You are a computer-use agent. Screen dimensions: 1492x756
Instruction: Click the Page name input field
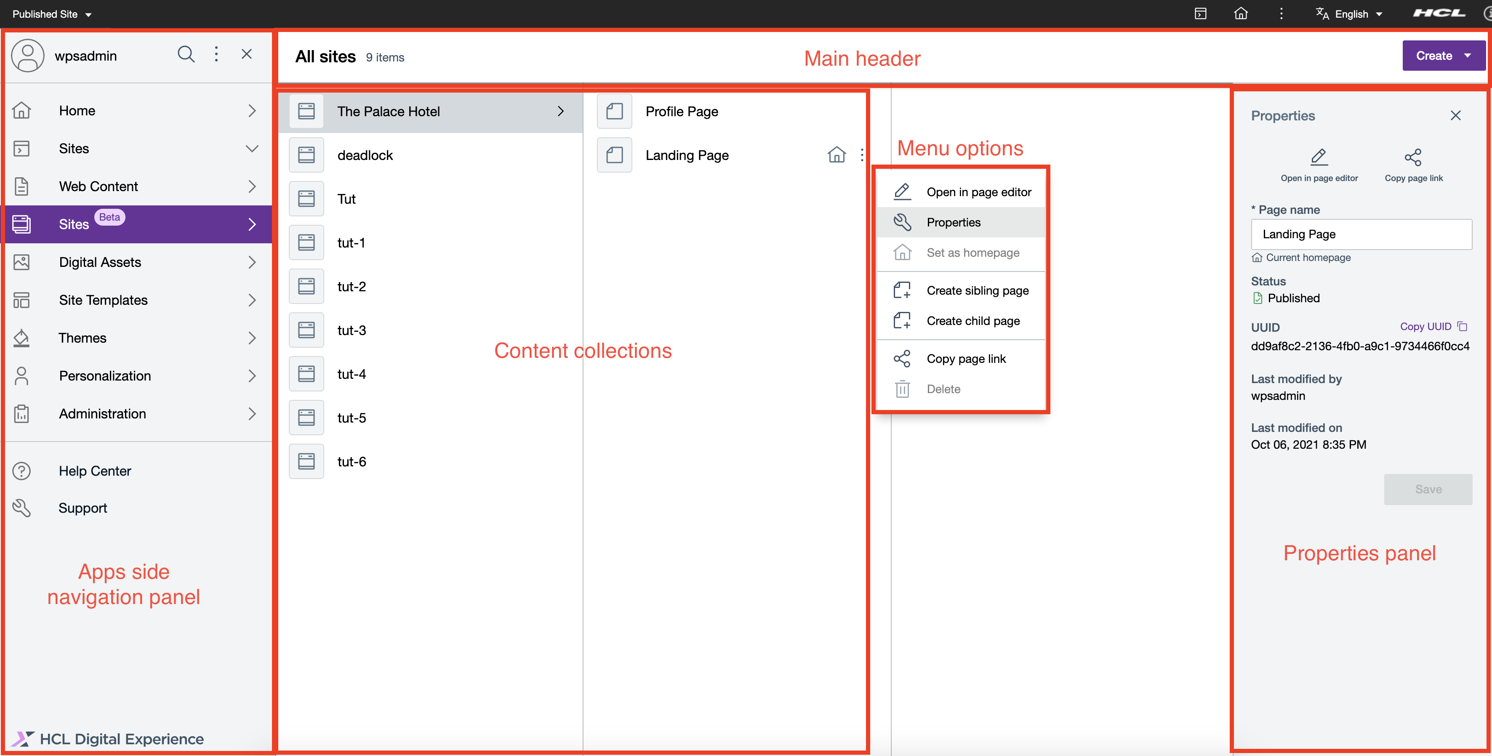(1361, 234)
